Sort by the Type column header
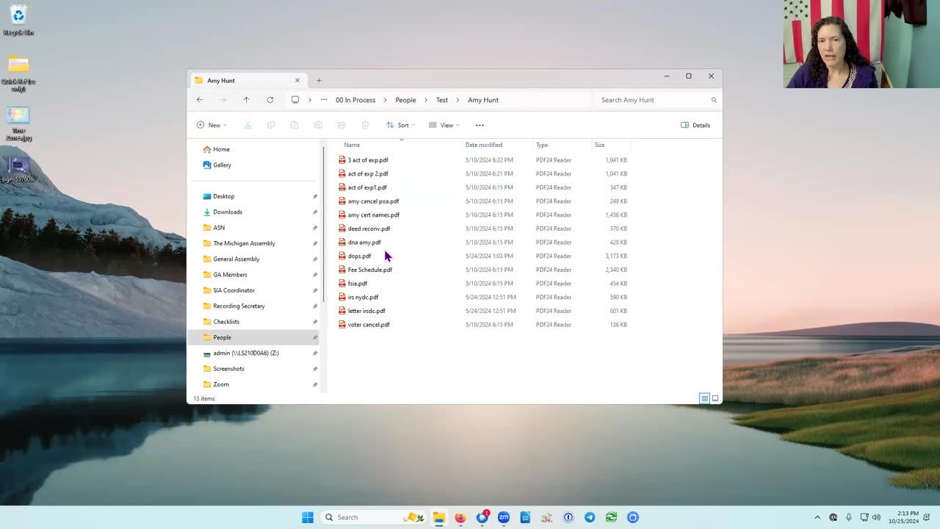The height and width of the screenshot is (529, 940). point(542,145)
